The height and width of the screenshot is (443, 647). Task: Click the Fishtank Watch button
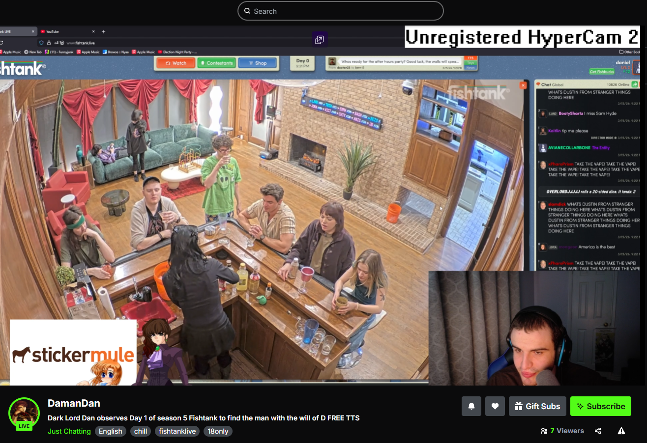click(176, 63)
